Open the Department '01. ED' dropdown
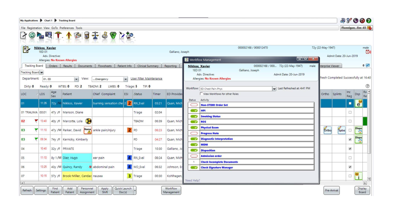Image resolution: width=398 pixels, height=209 pixels. tap(76, 79)
